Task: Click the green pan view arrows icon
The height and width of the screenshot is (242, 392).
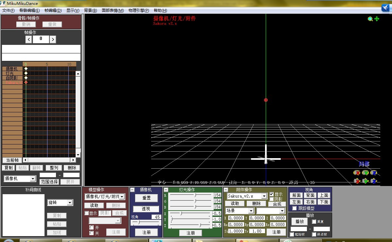Action: [377, 19]
